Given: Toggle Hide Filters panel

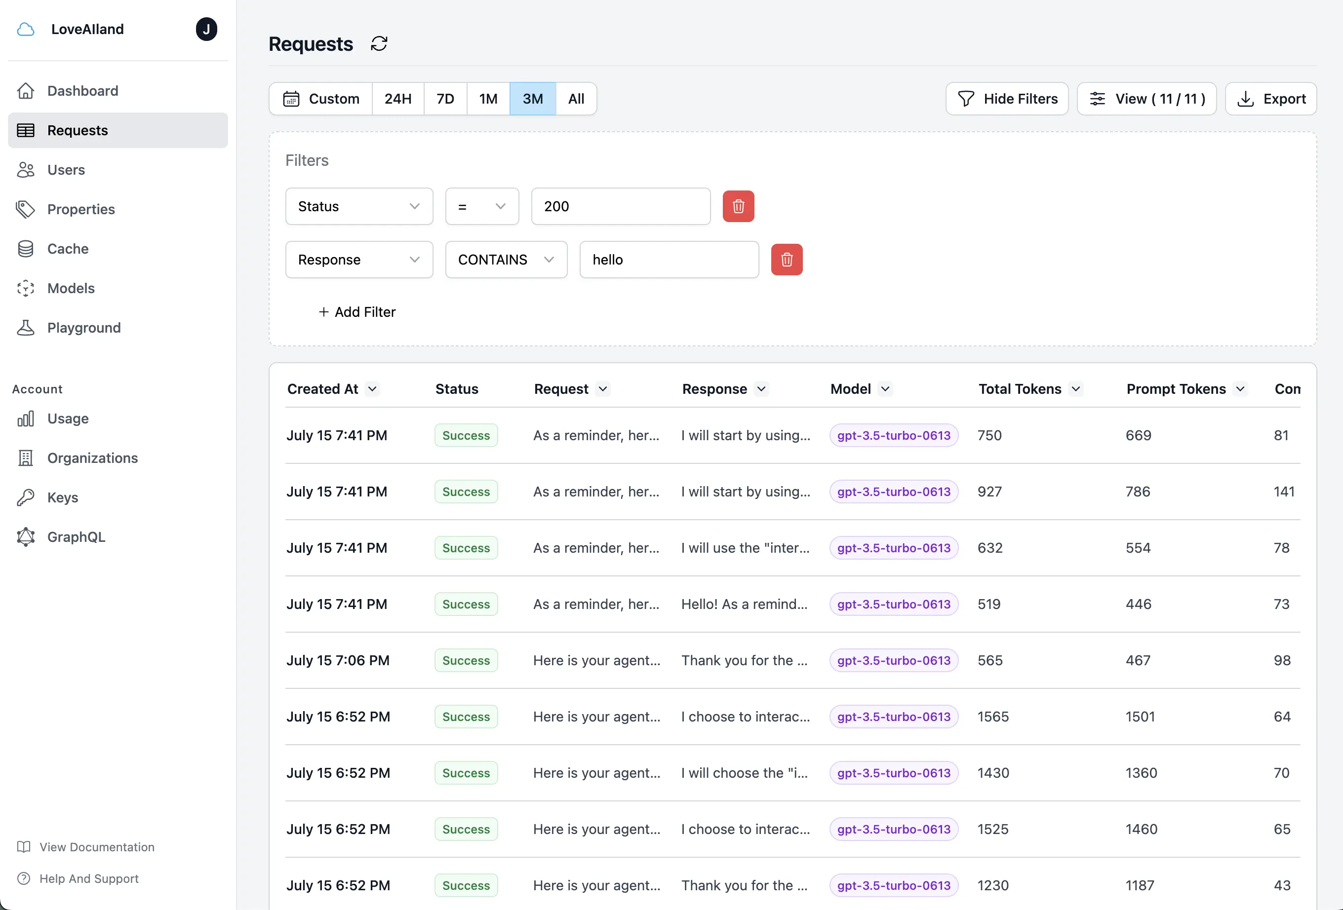Looking at the screenshot, I should coord(1007,98).
